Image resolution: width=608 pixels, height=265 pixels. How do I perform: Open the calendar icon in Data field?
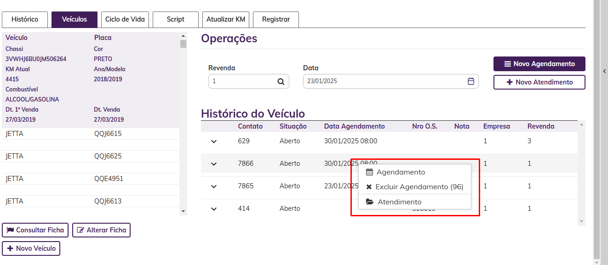[x=471, y=81]
